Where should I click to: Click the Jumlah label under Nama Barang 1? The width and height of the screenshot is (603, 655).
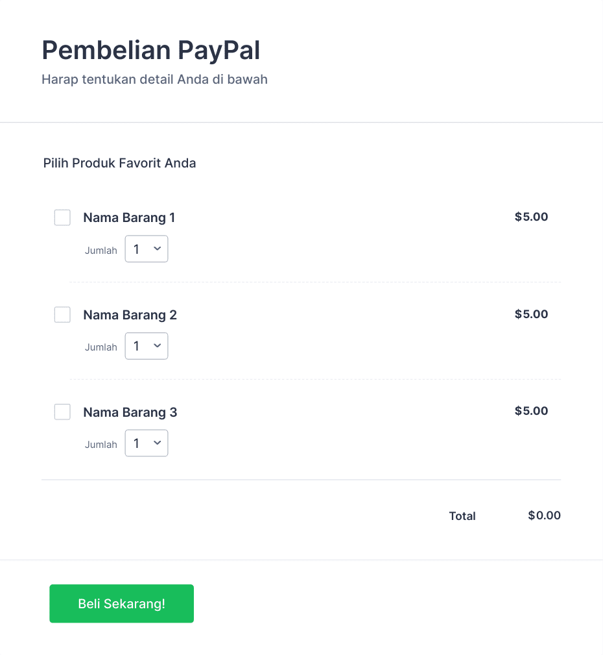pos(101,251)
